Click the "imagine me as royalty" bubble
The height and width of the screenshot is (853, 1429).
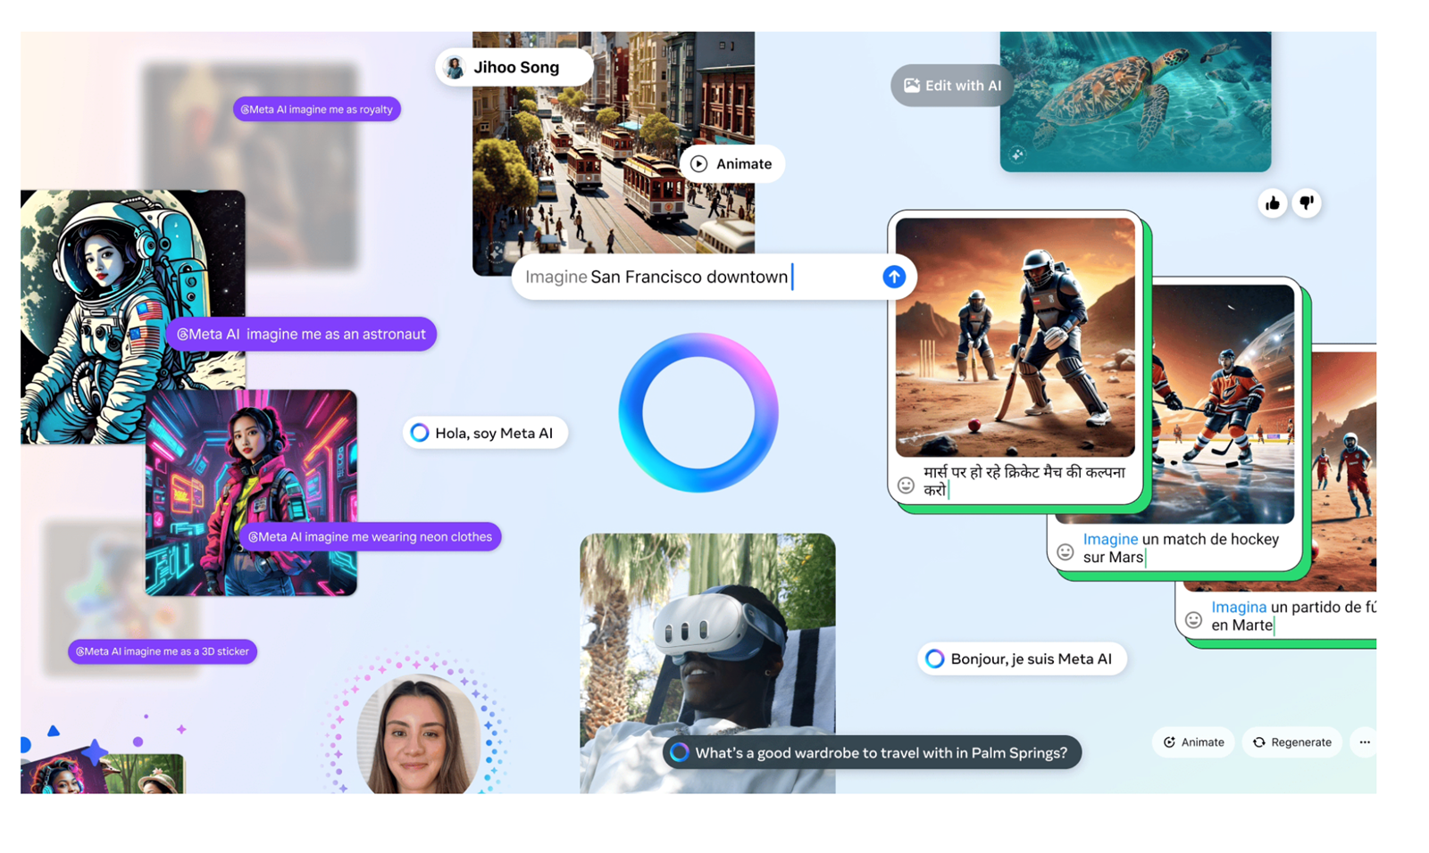(x=317, y=110)
